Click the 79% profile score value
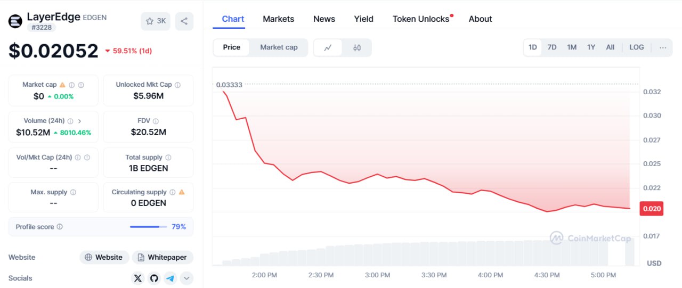The width and height of the screenshot is (682, 288). (178, 227)
